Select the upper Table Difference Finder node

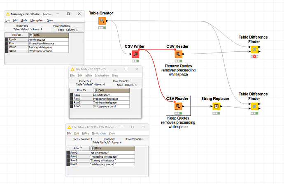254,49
